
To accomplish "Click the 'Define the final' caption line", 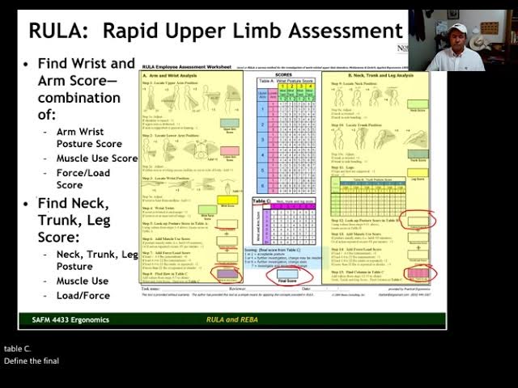I will point(32,361).
